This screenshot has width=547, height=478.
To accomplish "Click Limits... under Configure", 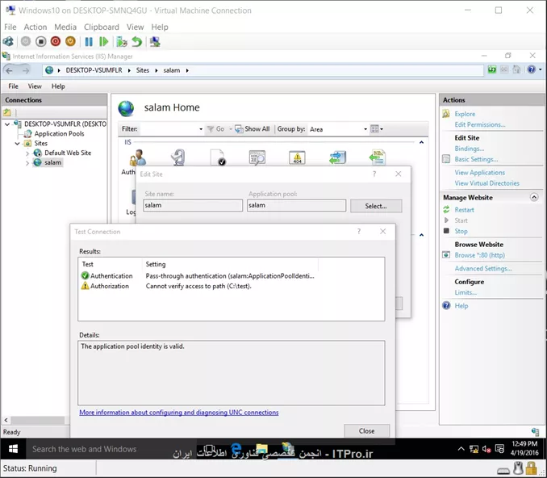I will [x=466, y=292].
